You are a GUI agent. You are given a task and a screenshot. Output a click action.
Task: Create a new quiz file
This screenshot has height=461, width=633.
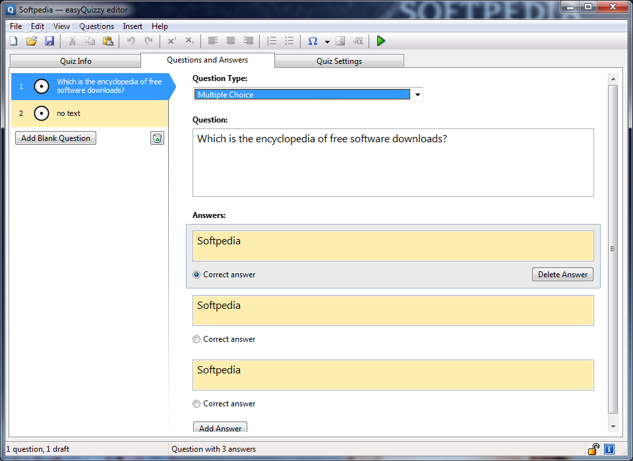(14, 41)
